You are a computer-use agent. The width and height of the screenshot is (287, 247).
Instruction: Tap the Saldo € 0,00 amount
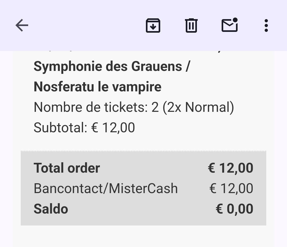235,209
